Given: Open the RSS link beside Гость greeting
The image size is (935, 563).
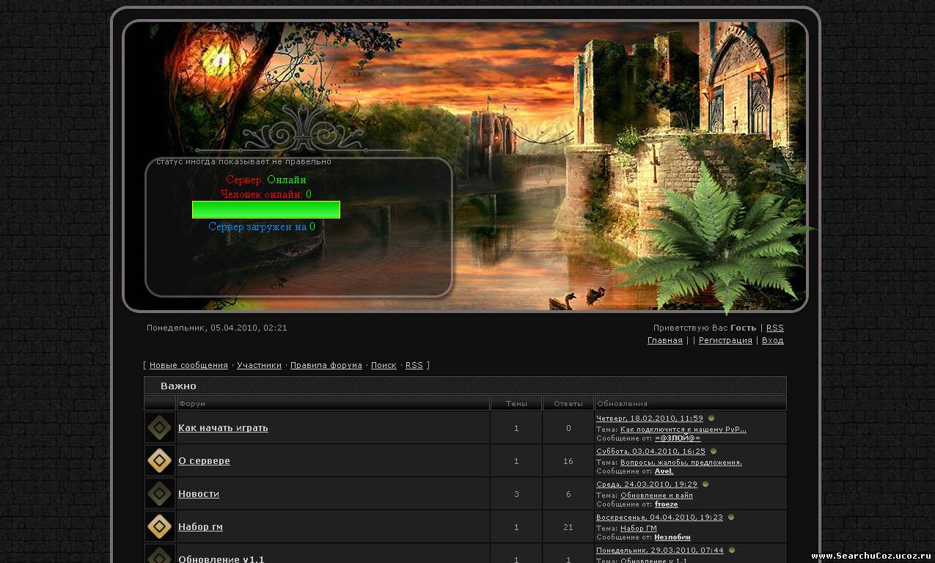Looking at the screenshot, I should tap(775, 328).
